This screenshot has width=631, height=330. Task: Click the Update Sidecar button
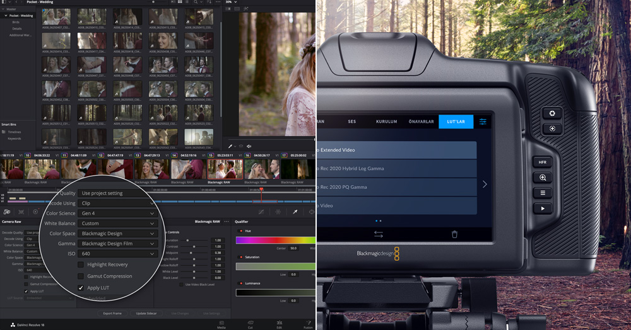click(145, 313)
